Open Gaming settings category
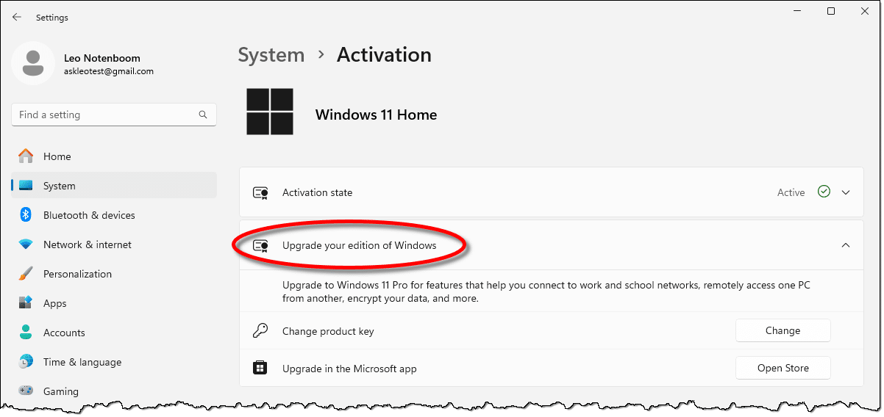Viewport: 884px width, 417px height. (x=60, y=391)
